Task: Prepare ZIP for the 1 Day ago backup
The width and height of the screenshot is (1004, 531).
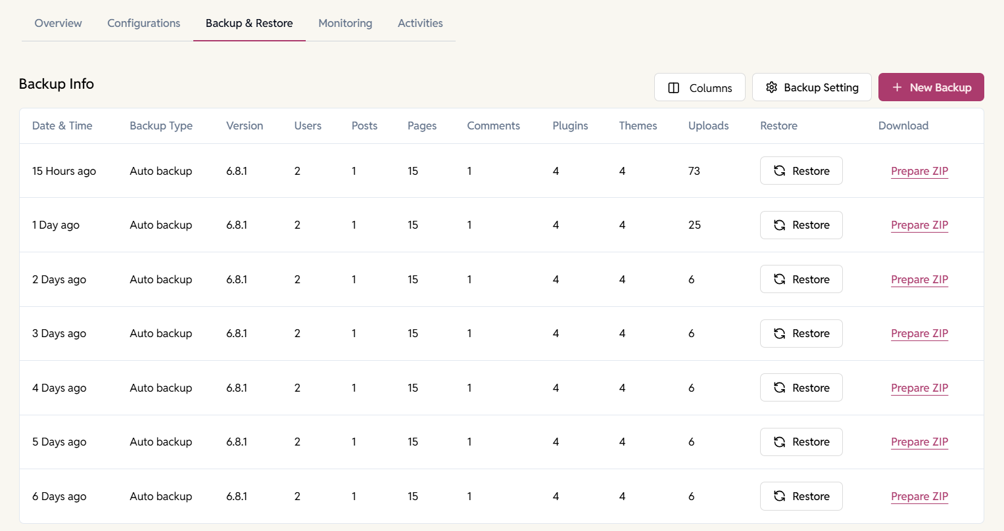Action: click(919, 225)
